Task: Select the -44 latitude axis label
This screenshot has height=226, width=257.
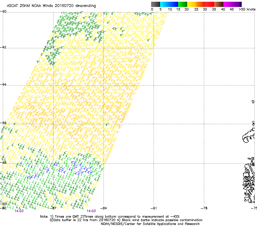Action: tap(3, 84)
